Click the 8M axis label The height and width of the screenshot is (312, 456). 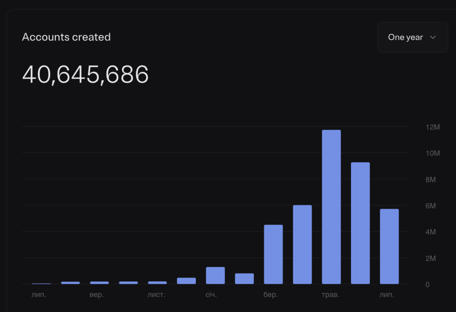[431, 180]
